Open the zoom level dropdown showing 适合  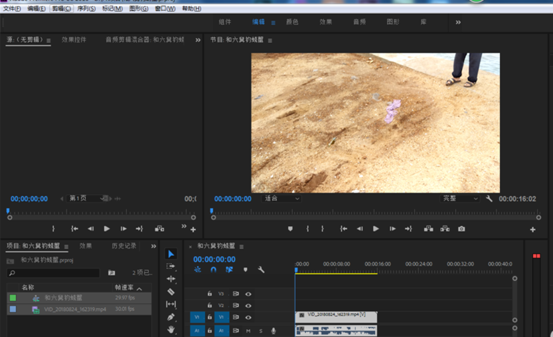(x=282, y=198)
